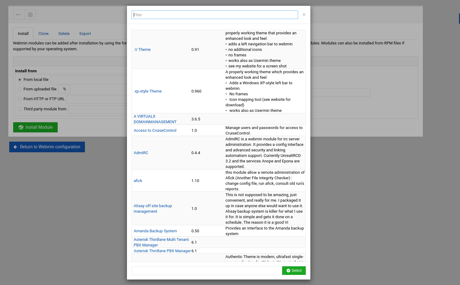
Task: Open the .V Theme module link
Action: (142, 50)
